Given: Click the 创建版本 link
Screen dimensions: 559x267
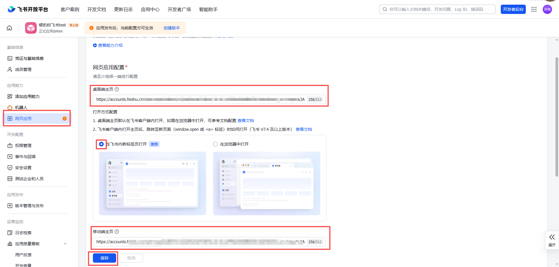Looking at the screenshot, I should click(171, 28).
